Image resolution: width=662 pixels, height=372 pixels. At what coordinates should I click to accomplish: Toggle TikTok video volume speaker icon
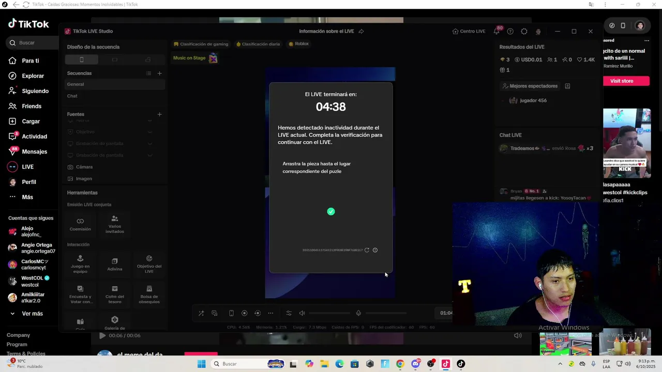(518, 335)
